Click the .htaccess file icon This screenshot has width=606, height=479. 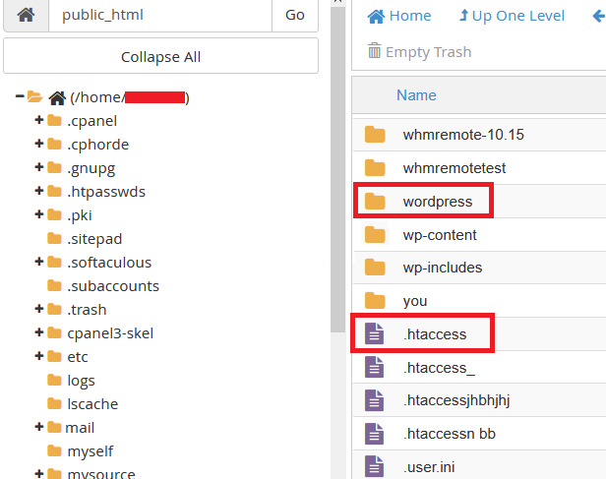[375, 334]
